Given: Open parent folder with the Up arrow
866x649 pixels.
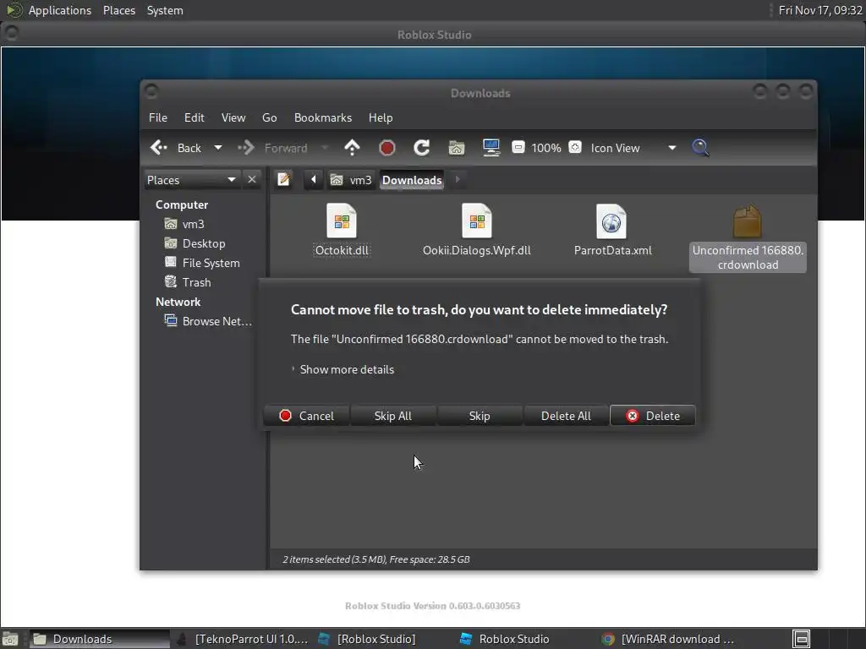Looking at the screenshot, I should tap(352, 148).
